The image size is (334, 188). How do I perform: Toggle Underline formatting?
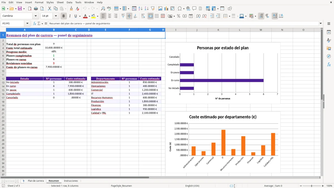coord(75,16)
